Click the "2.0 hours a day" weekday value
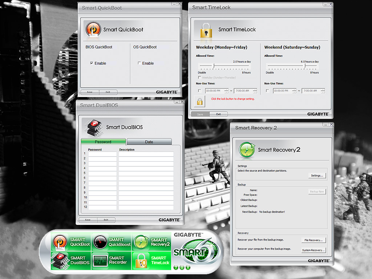 242,62
